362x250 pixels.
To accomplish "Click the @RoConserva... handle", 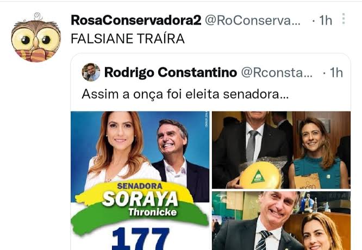I will click(253, 21).
